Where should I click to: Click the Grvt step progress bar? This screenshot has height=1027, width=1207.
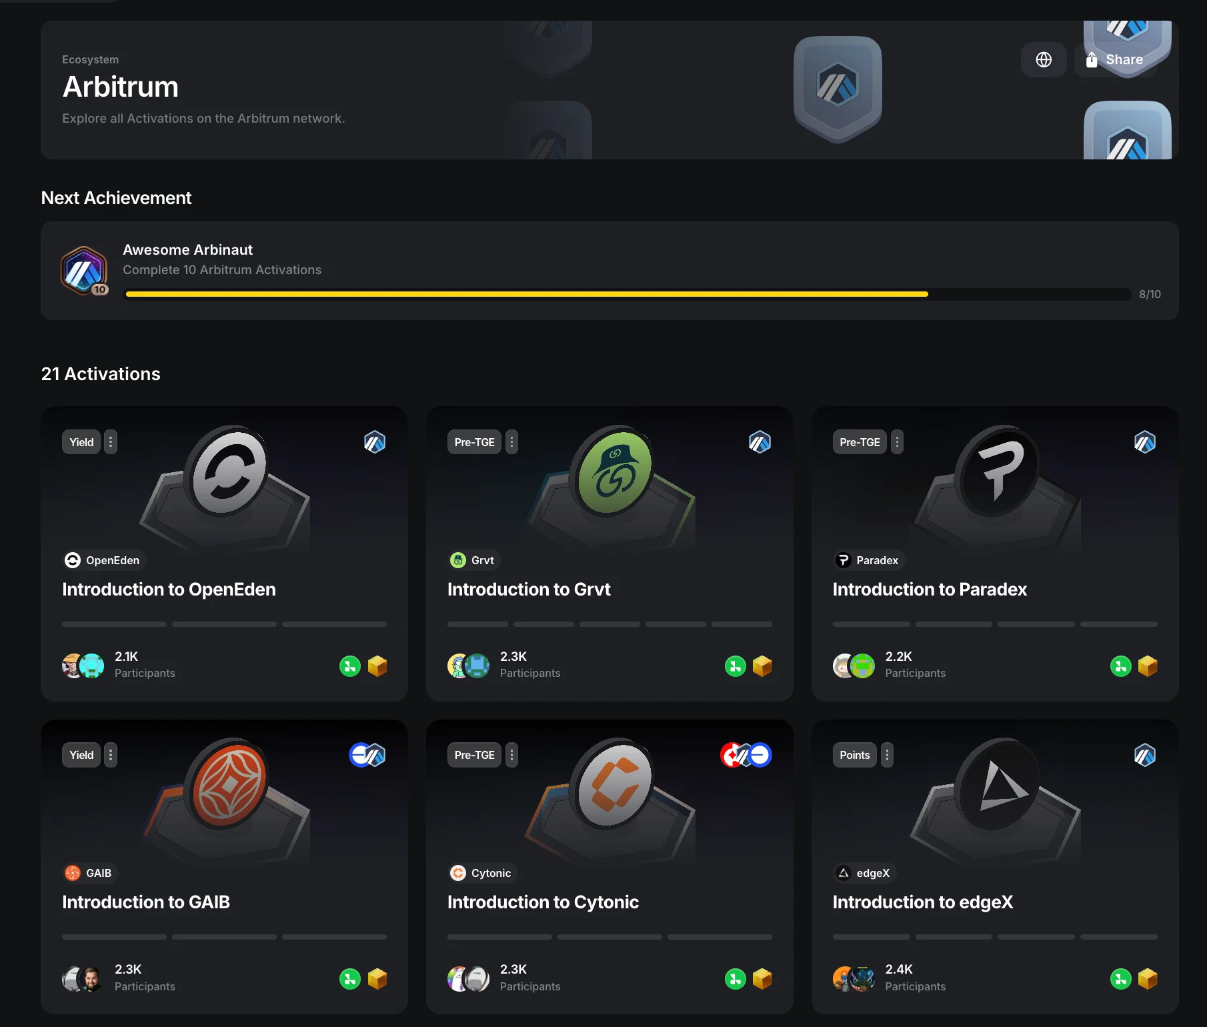tap(610, 624)
